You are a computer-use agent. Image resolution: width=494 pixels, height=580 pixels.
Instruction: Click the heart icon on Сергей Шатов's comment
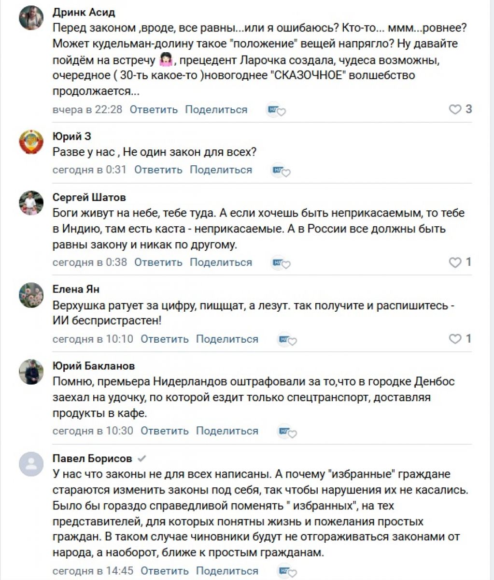[x=455, y=262]
